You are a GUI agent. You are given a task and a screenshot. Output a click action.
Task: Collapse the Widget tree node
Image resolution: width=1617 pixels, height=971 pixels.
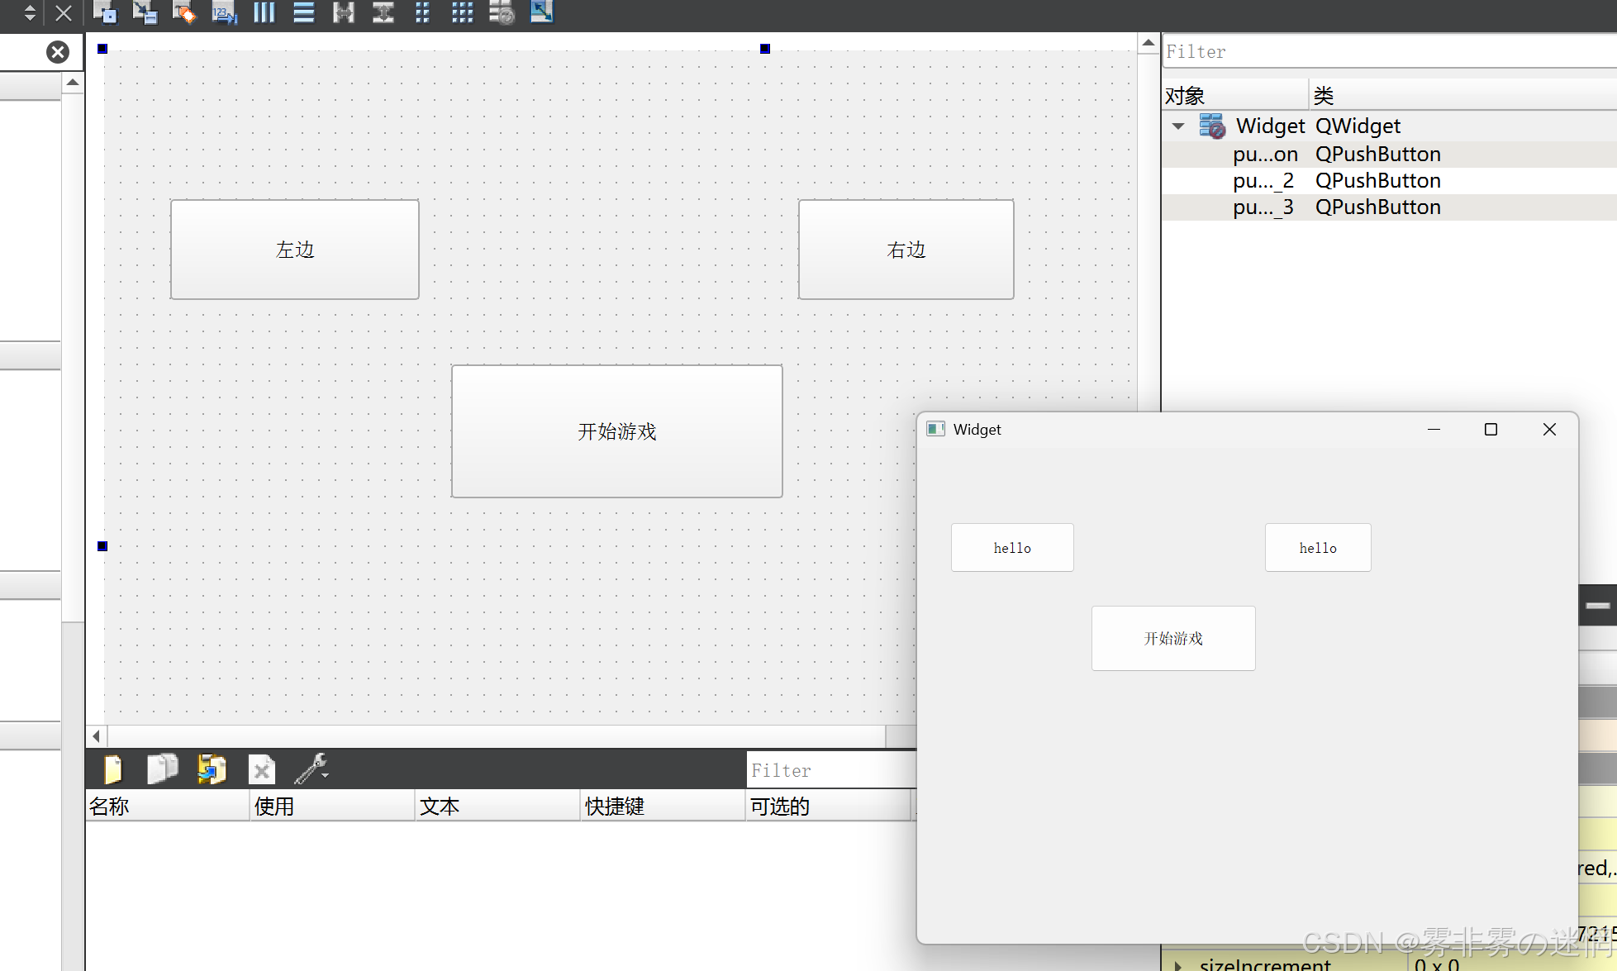point(1178,126)
